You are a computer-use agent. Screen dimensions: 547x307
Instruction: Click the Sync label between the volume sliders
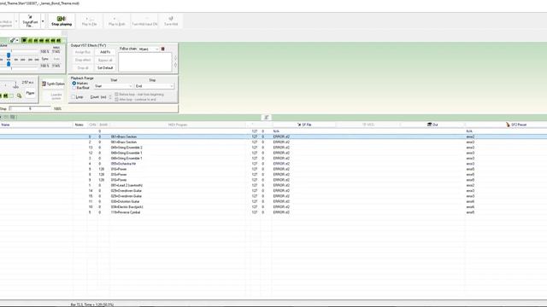click(44, 59)
